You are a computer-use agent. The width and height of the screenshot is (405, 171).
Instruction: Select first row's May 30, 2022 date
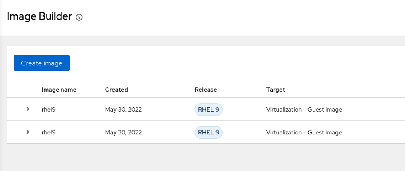123,109
